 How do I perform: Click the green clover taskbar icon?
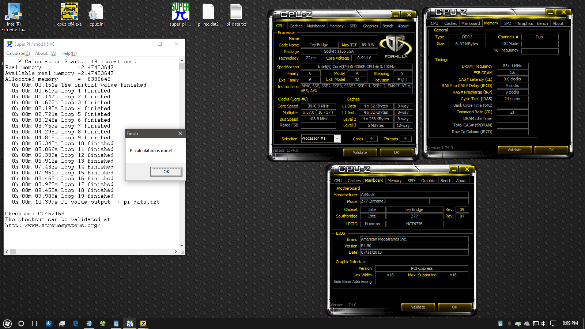pos(103,324)
